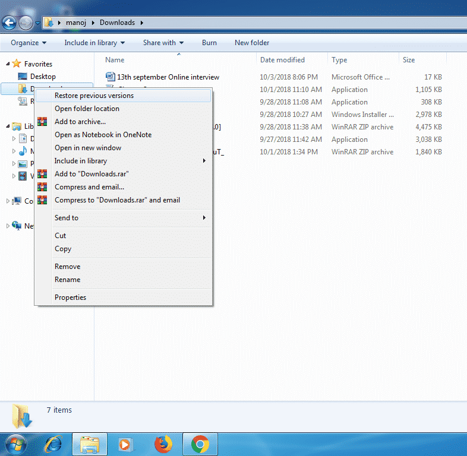This screenshot has width=467, height=456.
Task: Click the Desktop monitor icon in sidebar
Action: (x=23, y=77)
